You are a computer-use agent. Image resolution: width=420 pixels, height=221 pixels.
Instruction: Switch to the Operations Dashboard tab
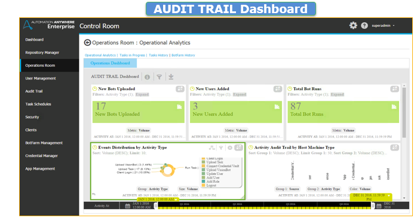(110, 63)
